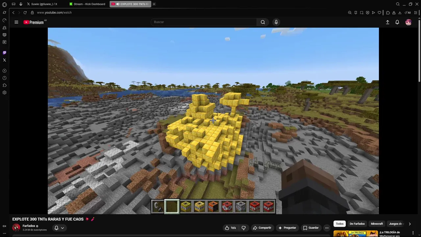The height and width of the screenshot is (237, 421).
Task: Go back to previous page
Action: 13,13
